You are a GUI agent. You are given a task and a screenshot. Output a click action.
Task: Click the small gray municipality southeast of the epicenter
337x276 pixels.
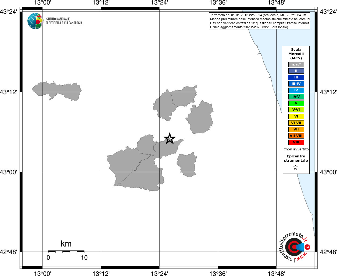coord(187,165)
